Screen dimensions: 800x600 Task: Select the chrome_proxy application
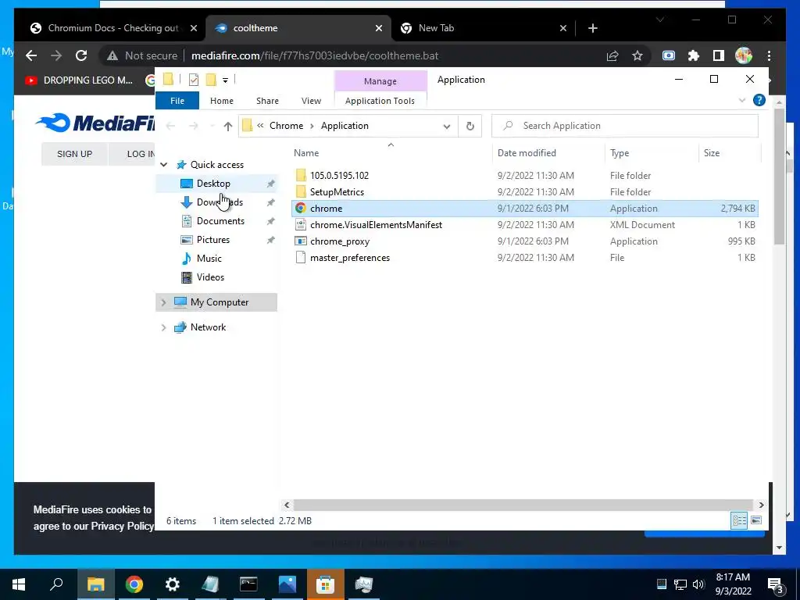point(524,241)
